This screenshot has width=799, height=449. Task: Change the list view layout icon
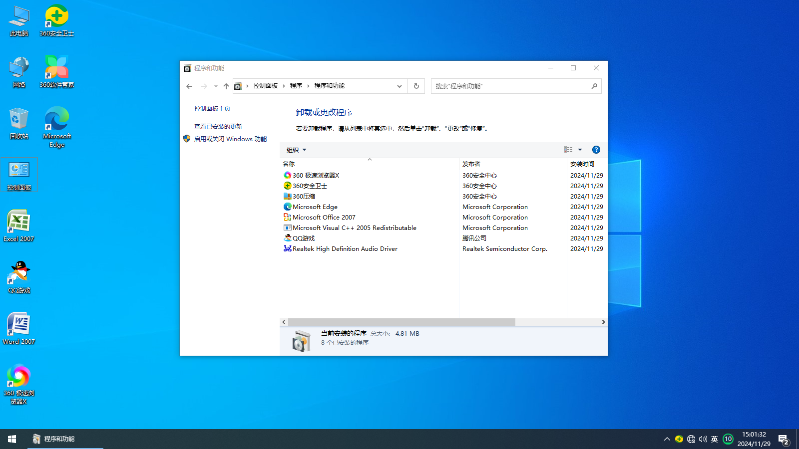click(568, 150)
